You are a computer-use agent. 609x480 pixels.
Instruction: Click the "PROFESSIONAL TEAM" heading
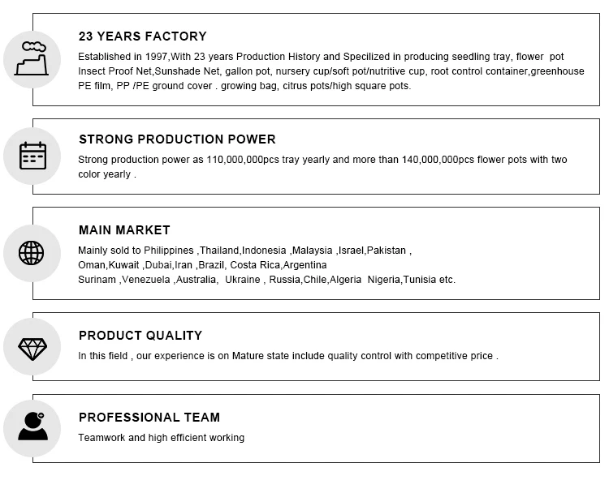(149, 418)
